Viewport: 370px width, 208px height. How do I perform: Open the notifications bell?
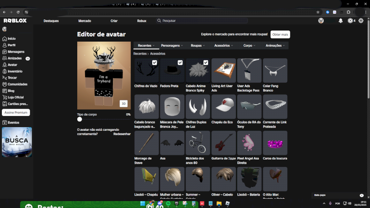(340, 21)
